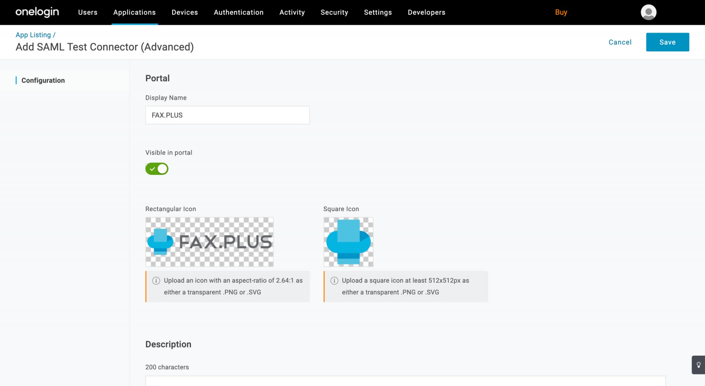Open the Settings menu

pos(378,12)
